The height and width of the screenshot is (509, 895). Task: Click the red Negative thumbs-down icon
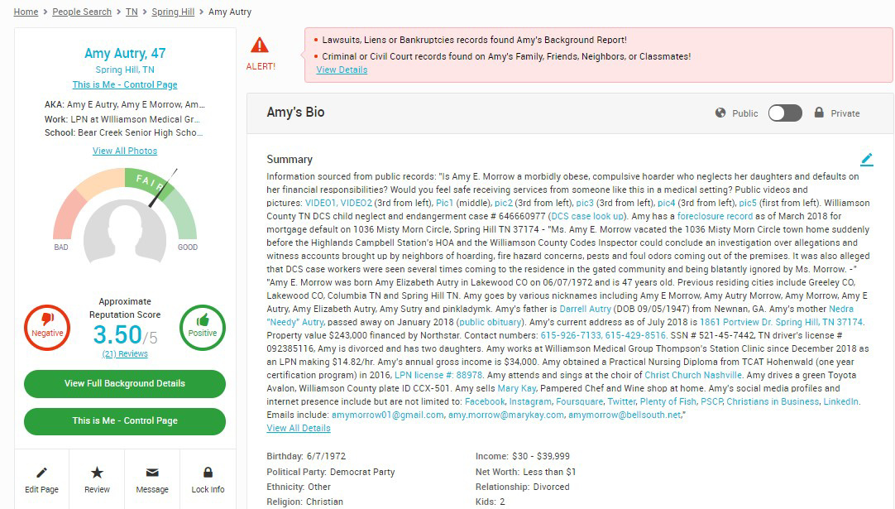[x=47, y=328]
